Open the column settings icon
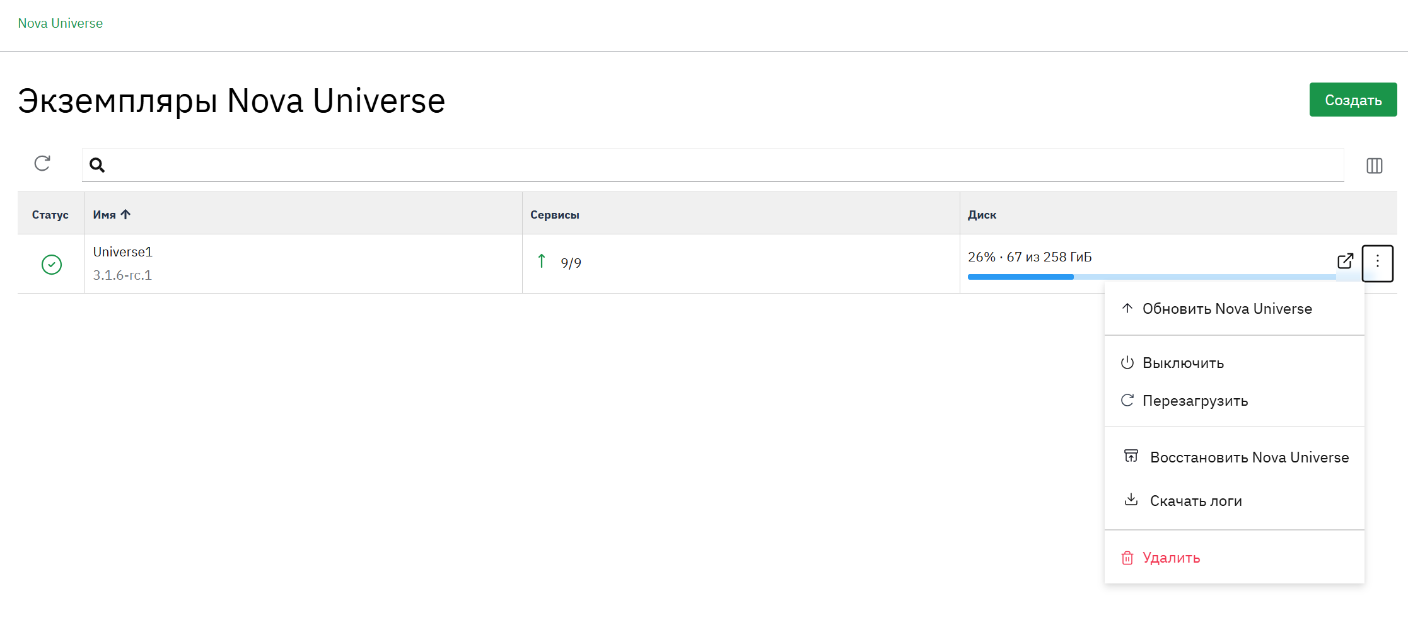The image size is (1408, 625). tap(1375, 166)
